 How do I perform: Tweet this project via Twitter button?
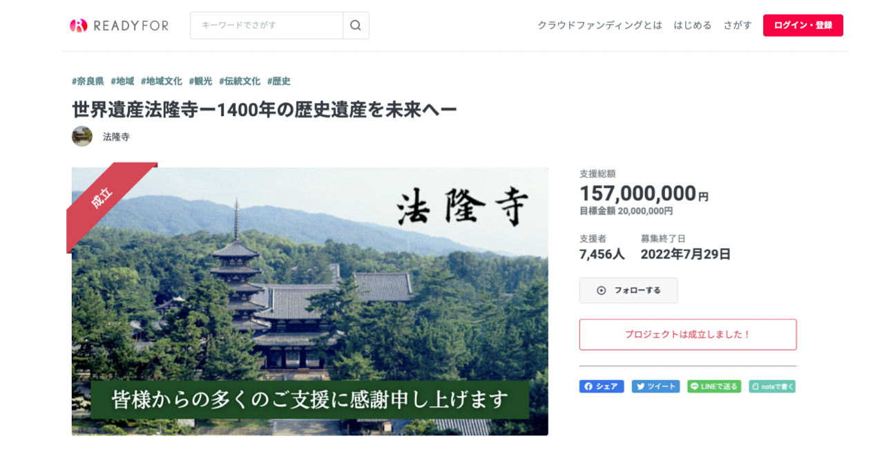point(655,386)
